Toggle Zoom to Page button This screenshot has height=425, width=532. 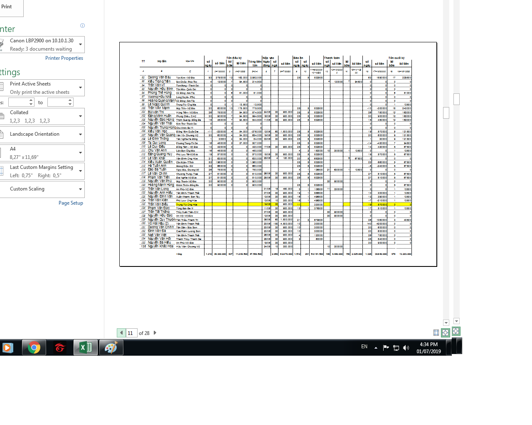[446, 332]
